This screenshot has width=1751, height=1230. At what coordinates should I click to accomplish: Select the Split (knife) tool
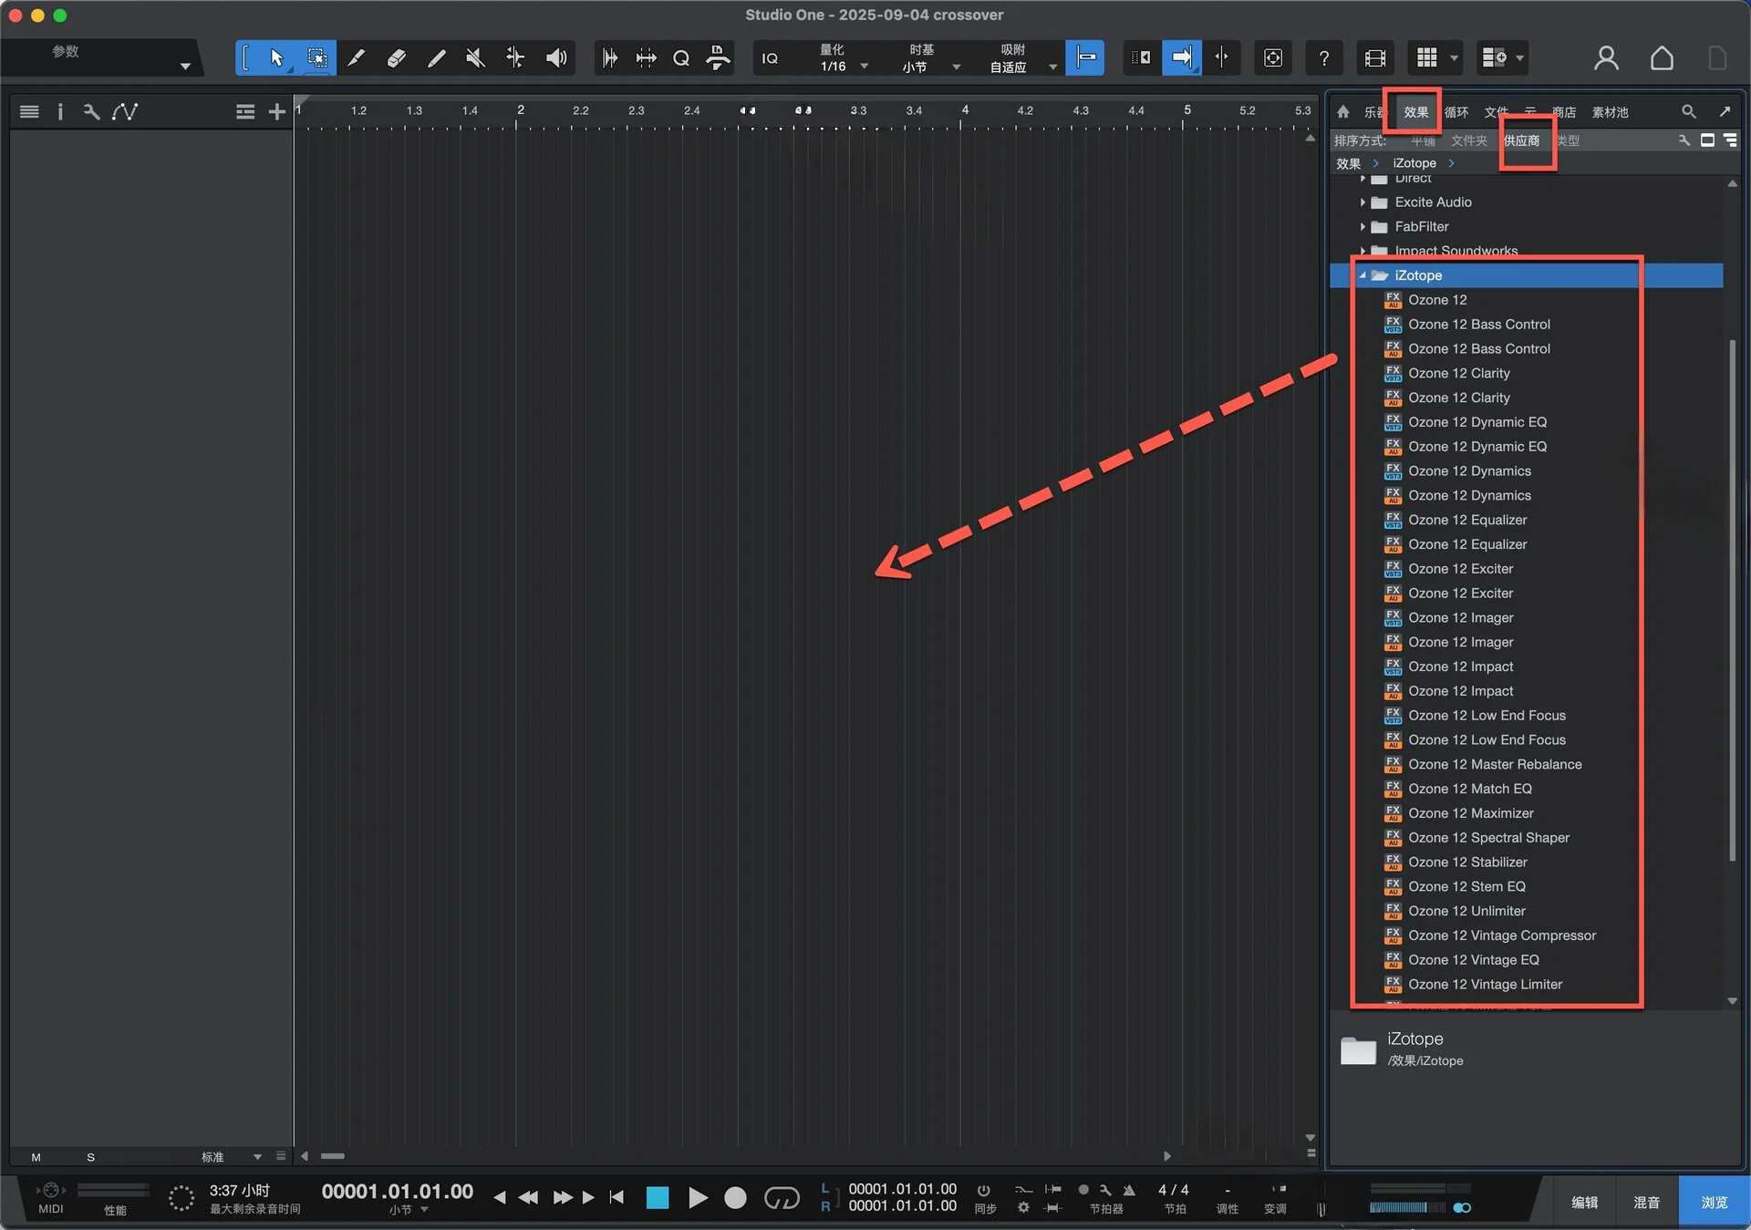[356, 58]
